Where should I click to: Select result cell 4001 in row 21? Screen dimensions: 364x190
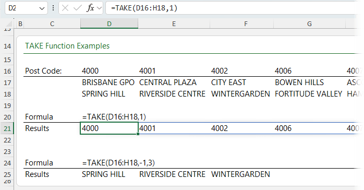(x=147, y=128)
